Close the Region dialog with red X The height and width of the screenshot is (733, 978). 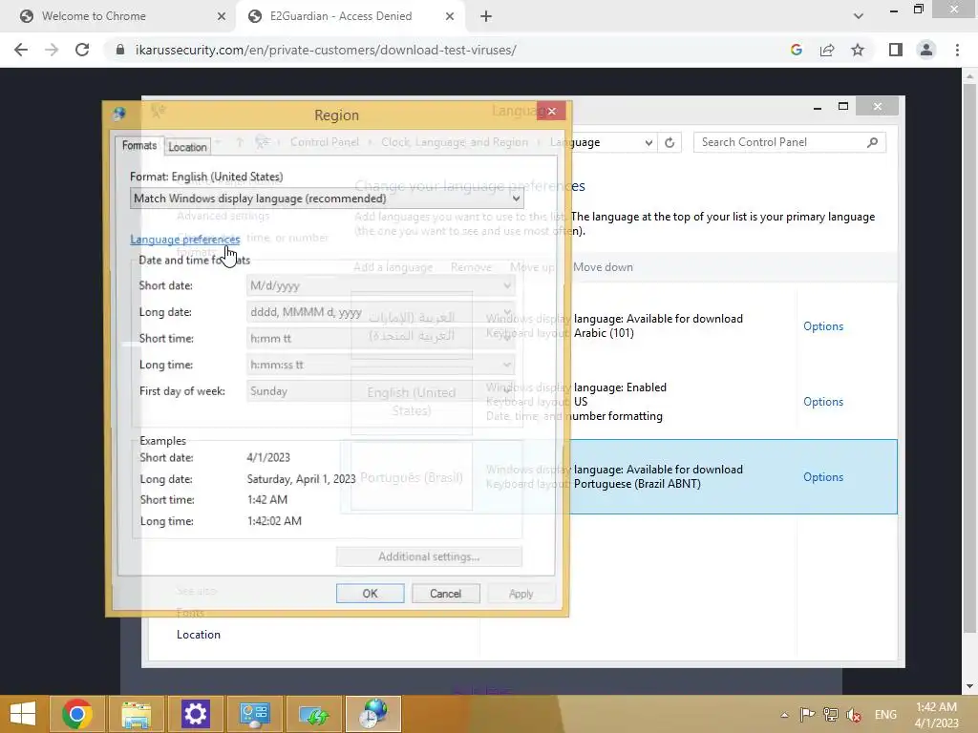[551, 111]
